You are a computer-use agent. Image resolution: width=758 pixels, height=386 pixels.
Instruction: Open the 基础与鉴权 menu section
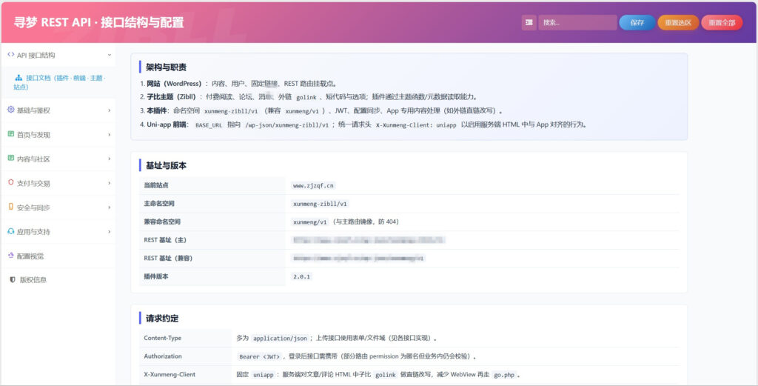58,110
